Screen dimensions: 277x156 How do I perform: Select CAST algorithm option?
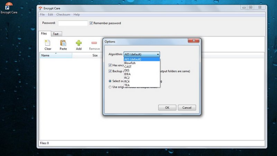pos(142,67)
